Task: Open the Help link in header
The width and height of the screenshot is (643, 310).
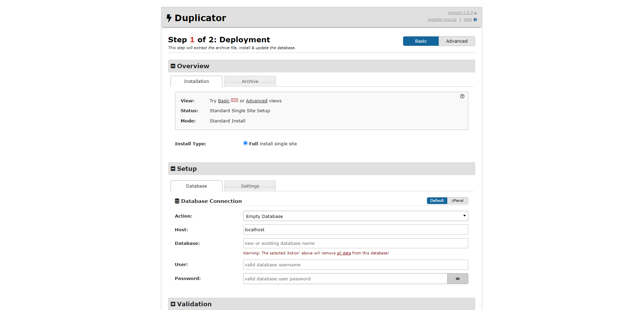Action: point(468,19)
